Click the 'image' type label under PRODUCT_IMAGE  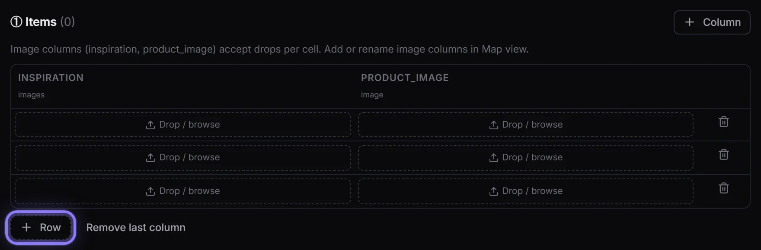pyautogui.click(x=372, y=95)
